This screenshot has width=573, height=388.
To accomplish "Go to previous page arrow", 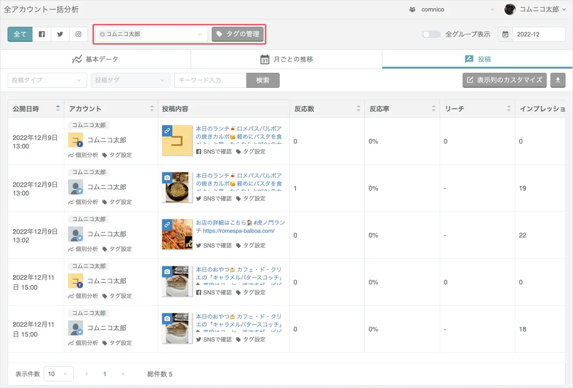I will tap(86, 374).
